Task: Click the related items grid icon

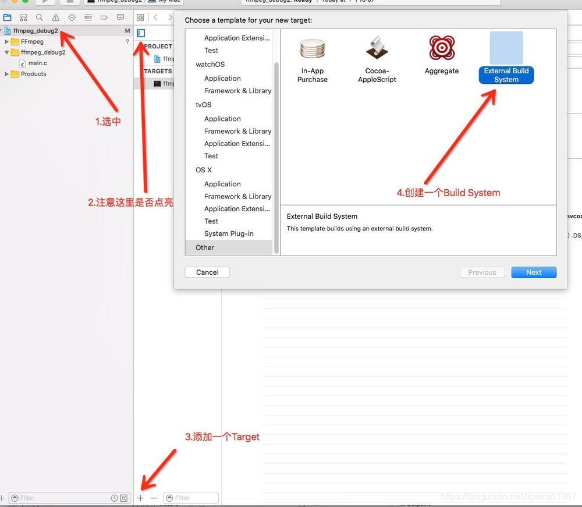Action: [x=140, y=17]
